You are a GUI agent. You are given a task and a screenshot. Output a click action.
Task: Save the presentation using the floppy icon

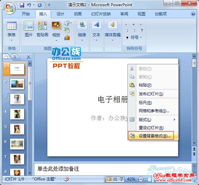[x=22, y=5]
